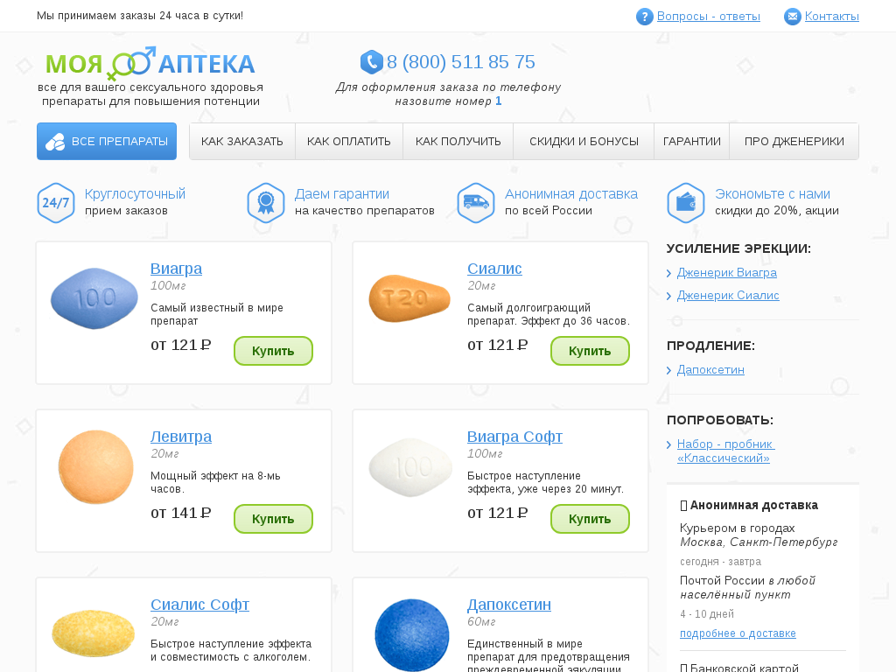This screenshot has width=896, height=672.
Task: Click the 24/7 hexagon icon
Action: point(56,203)
